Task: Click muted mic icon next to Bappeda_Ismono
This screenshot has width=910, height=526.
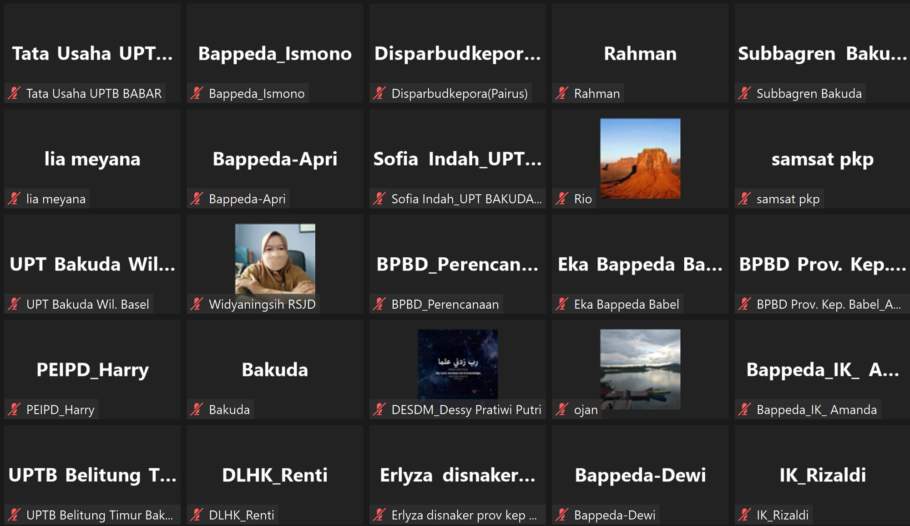Action: (197, 93)
